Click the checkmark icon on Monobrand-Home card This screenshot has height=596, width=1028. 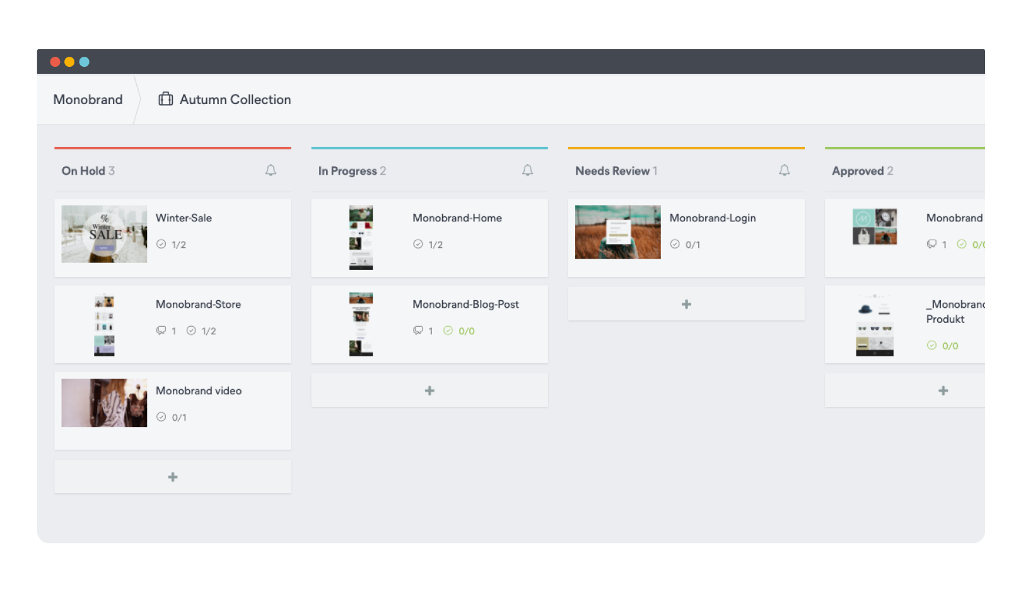point(418,244)
